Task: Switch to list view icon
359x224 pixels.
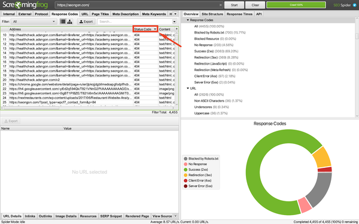Action: 63,22
